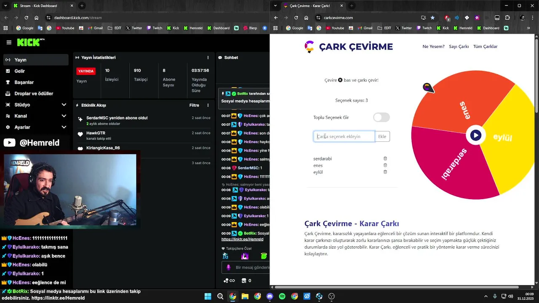Expand the Kanal section chevron
The width and height of the screenshot is (539, 303).
click(x=64, y=116)
